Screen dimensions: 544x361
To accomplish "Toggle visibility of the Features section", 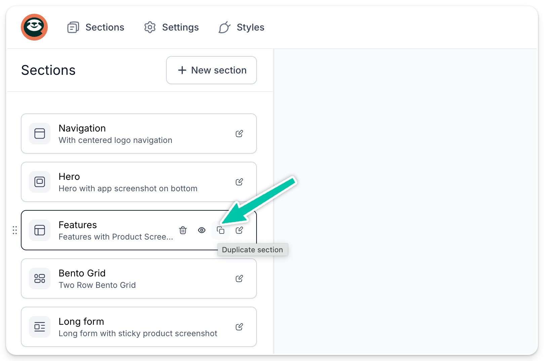I will (202, 230).
